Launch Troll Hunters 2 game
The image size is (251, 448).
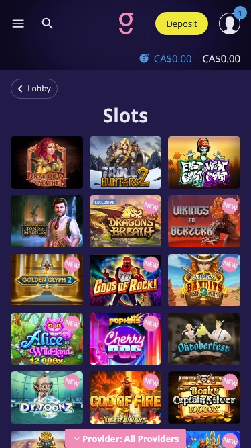tap(126, 163)
